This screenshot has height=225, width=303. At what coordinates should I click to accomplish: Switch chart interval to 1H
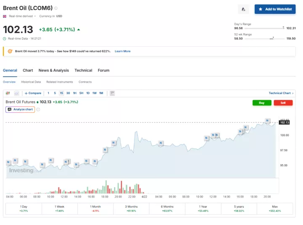point(74,93)
